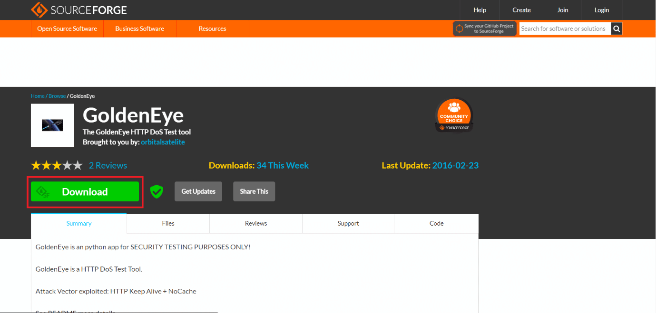Click the 34 This Week downloads link

click(283, 165)
